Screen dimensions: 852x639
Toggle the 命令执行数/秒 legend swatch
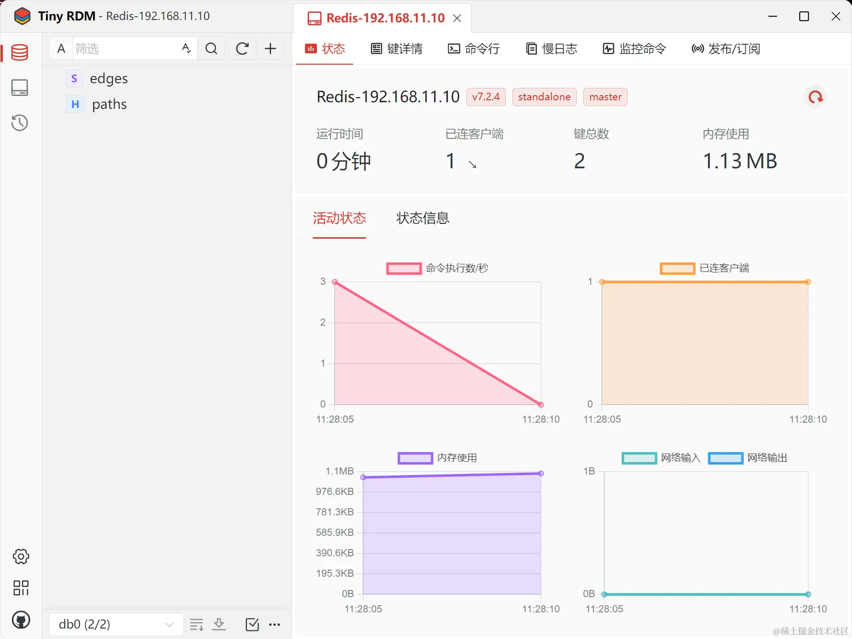coord(404,269)
